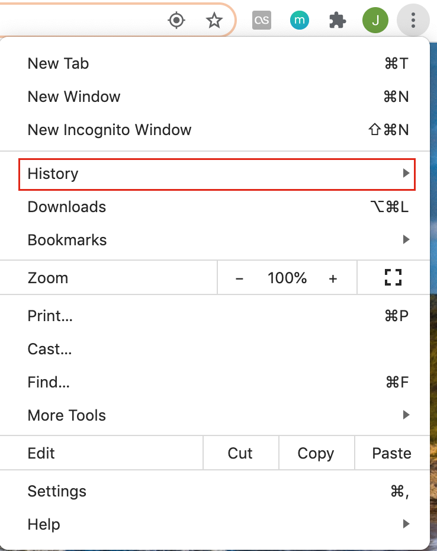Click the Copy button in Edit row
The height and width of the screenshot is (551, 437).
[x=316, y=453]
